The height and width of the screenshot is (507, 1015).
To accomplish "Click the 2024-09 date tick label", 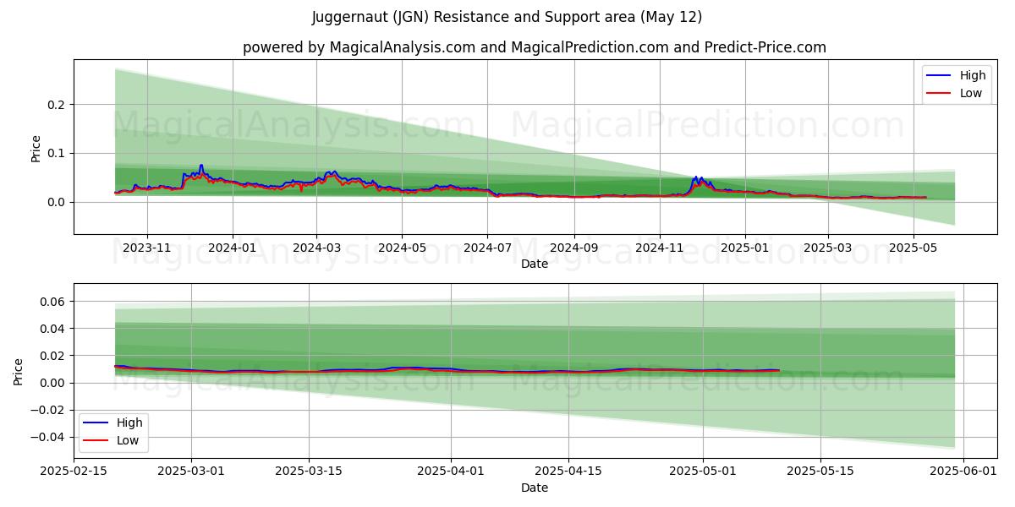I will coord(573,248).
